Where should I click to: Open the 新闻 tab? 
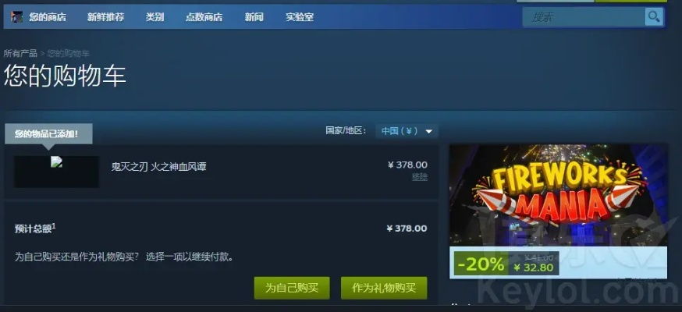(x=254, y=17)
